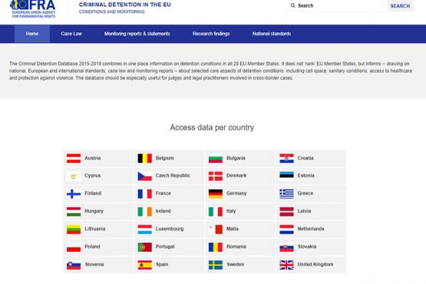Choose the Denmark text link
The image size is (426, 284).
coord(236,176)
